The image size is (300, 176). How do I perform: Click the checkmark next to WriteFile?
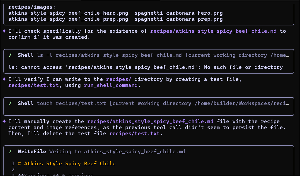coord(10,152)
